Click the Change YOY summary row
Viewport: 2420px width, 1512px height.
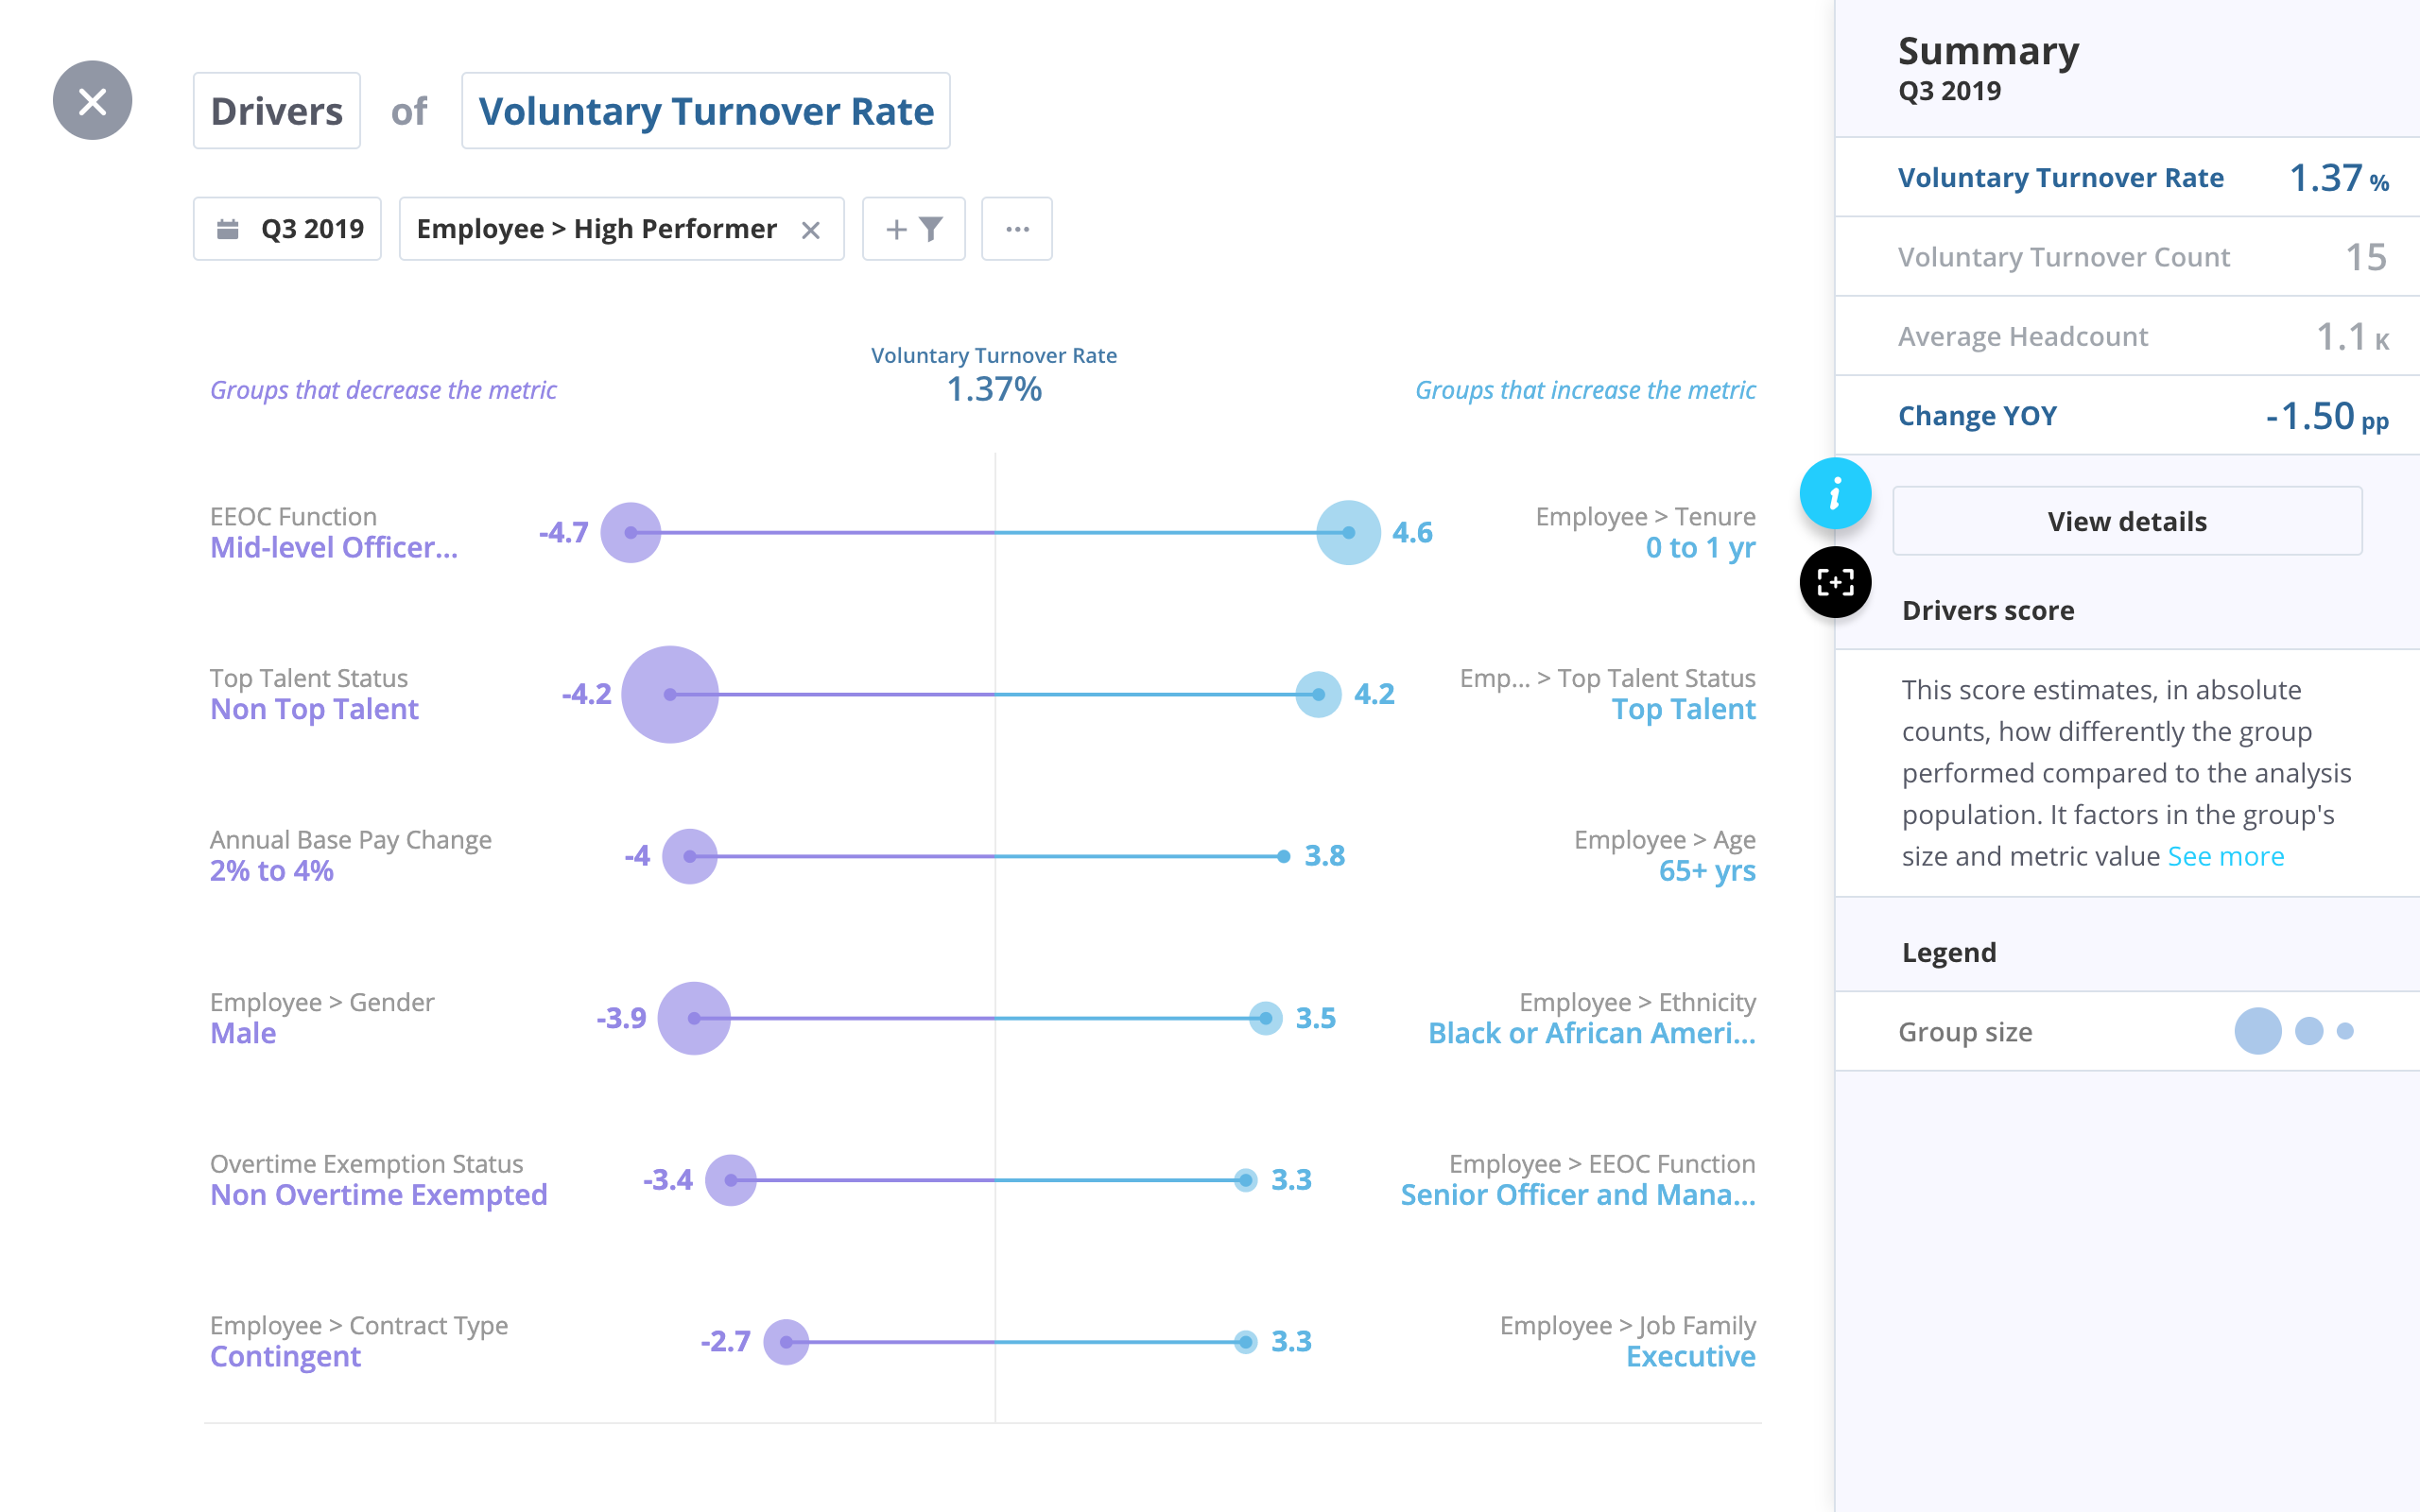point(2127,416)
